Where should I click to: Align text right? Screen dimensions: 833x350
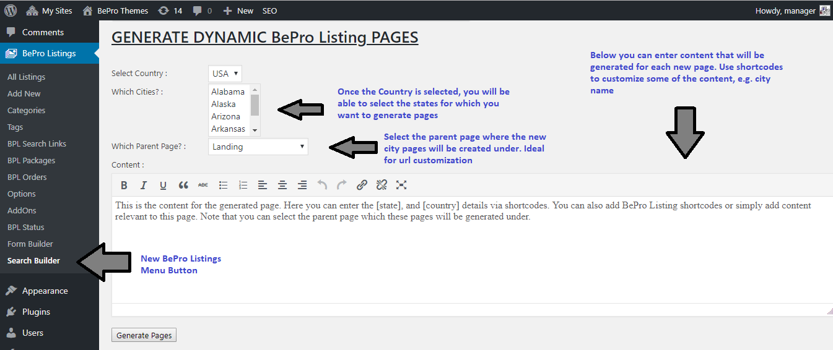tap(302, 185)
